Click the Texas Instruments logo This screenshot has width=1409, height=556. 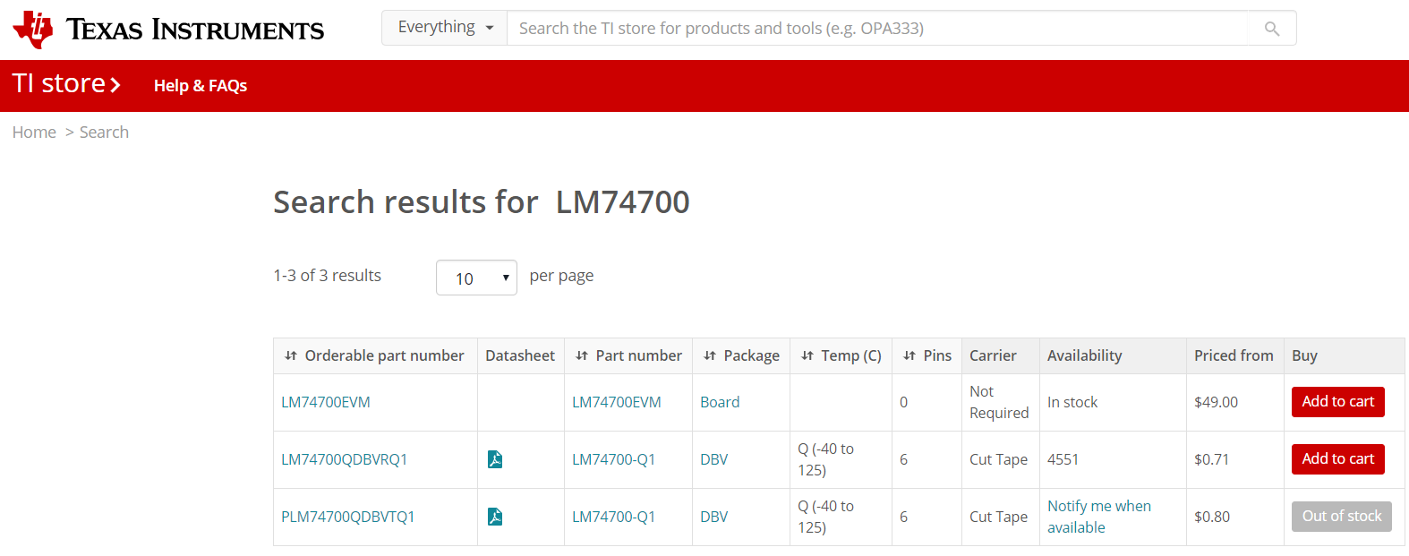pyautogui.click(x=168, y=30)
